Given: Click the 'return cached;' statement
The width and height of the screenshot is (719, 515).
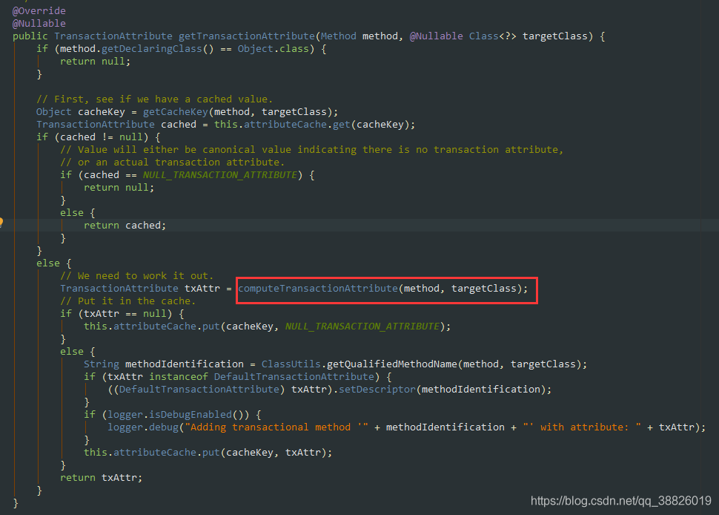Looking at the screenshot, I should click(x=125, y=226).
